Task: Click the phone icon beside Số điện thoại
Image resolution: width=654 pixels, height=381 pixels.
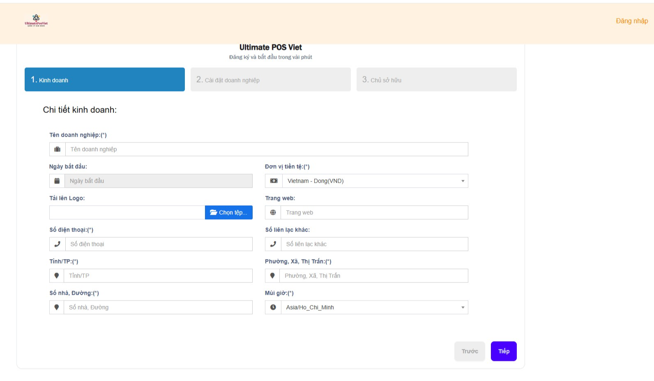Action: 58,244
